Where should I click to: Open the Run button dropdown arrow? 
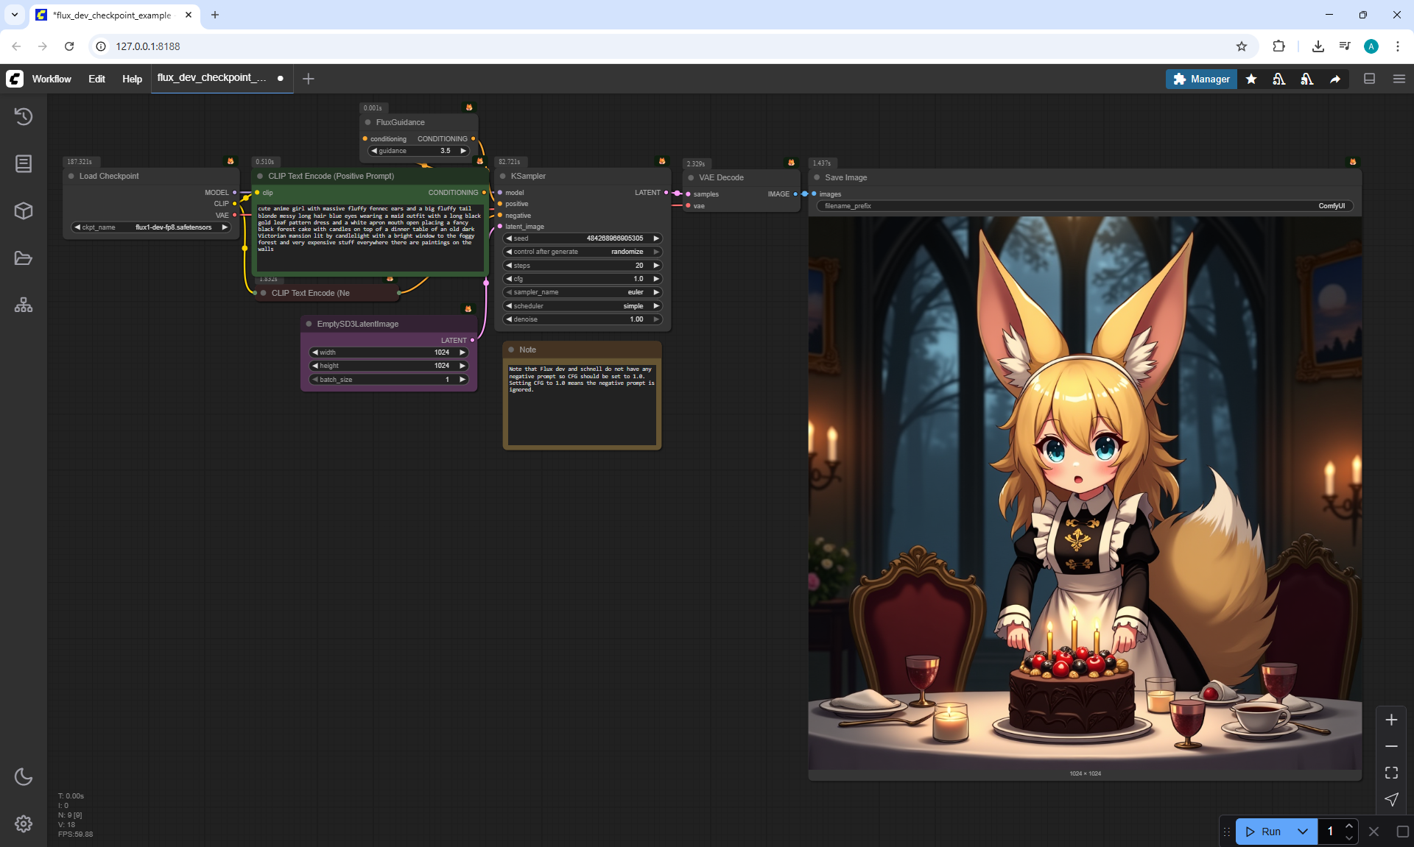tap(1302, 832)
